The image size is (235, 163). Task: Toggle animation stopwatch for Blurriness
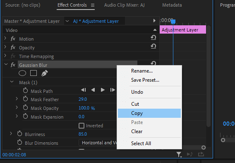pos(19,134)
